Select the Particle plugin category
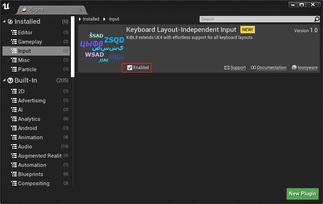This screenshot has height=204, width=323. pyautogui.click(x=36, y=69)
